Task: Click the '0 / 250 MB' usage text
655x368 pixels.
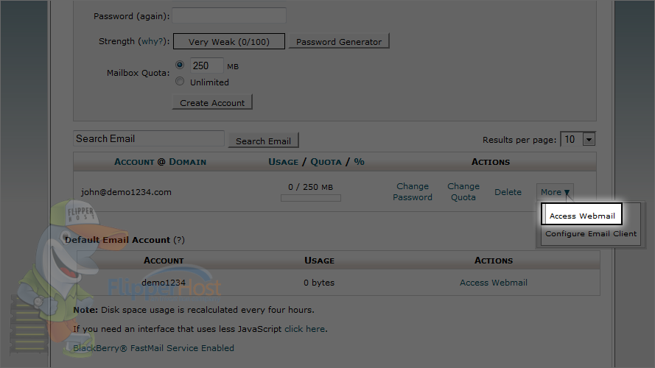Action: click(310, 187)
